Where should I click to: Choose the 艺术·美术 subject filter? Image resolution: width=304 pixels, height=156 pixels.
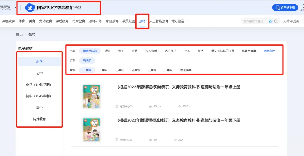tap(171, 51)
